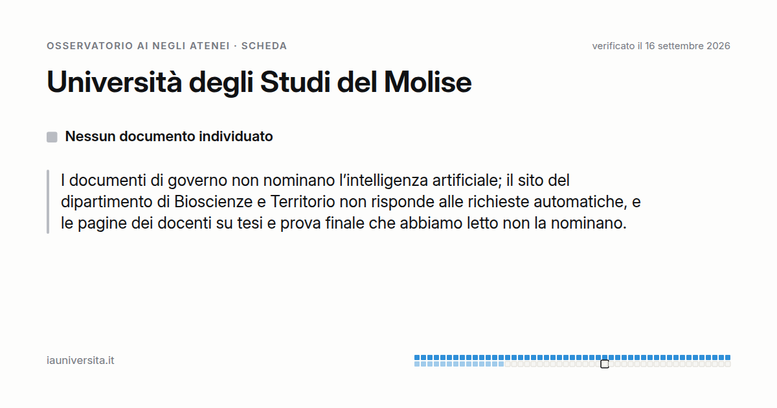Select the last empty gray square in grid

728,364
